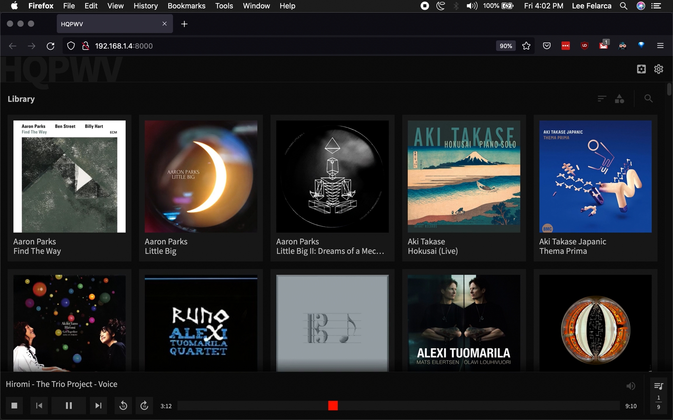Open the uBlock Origin extension
The height and width of the screenshot is (420, 673).
pos(584,46)
